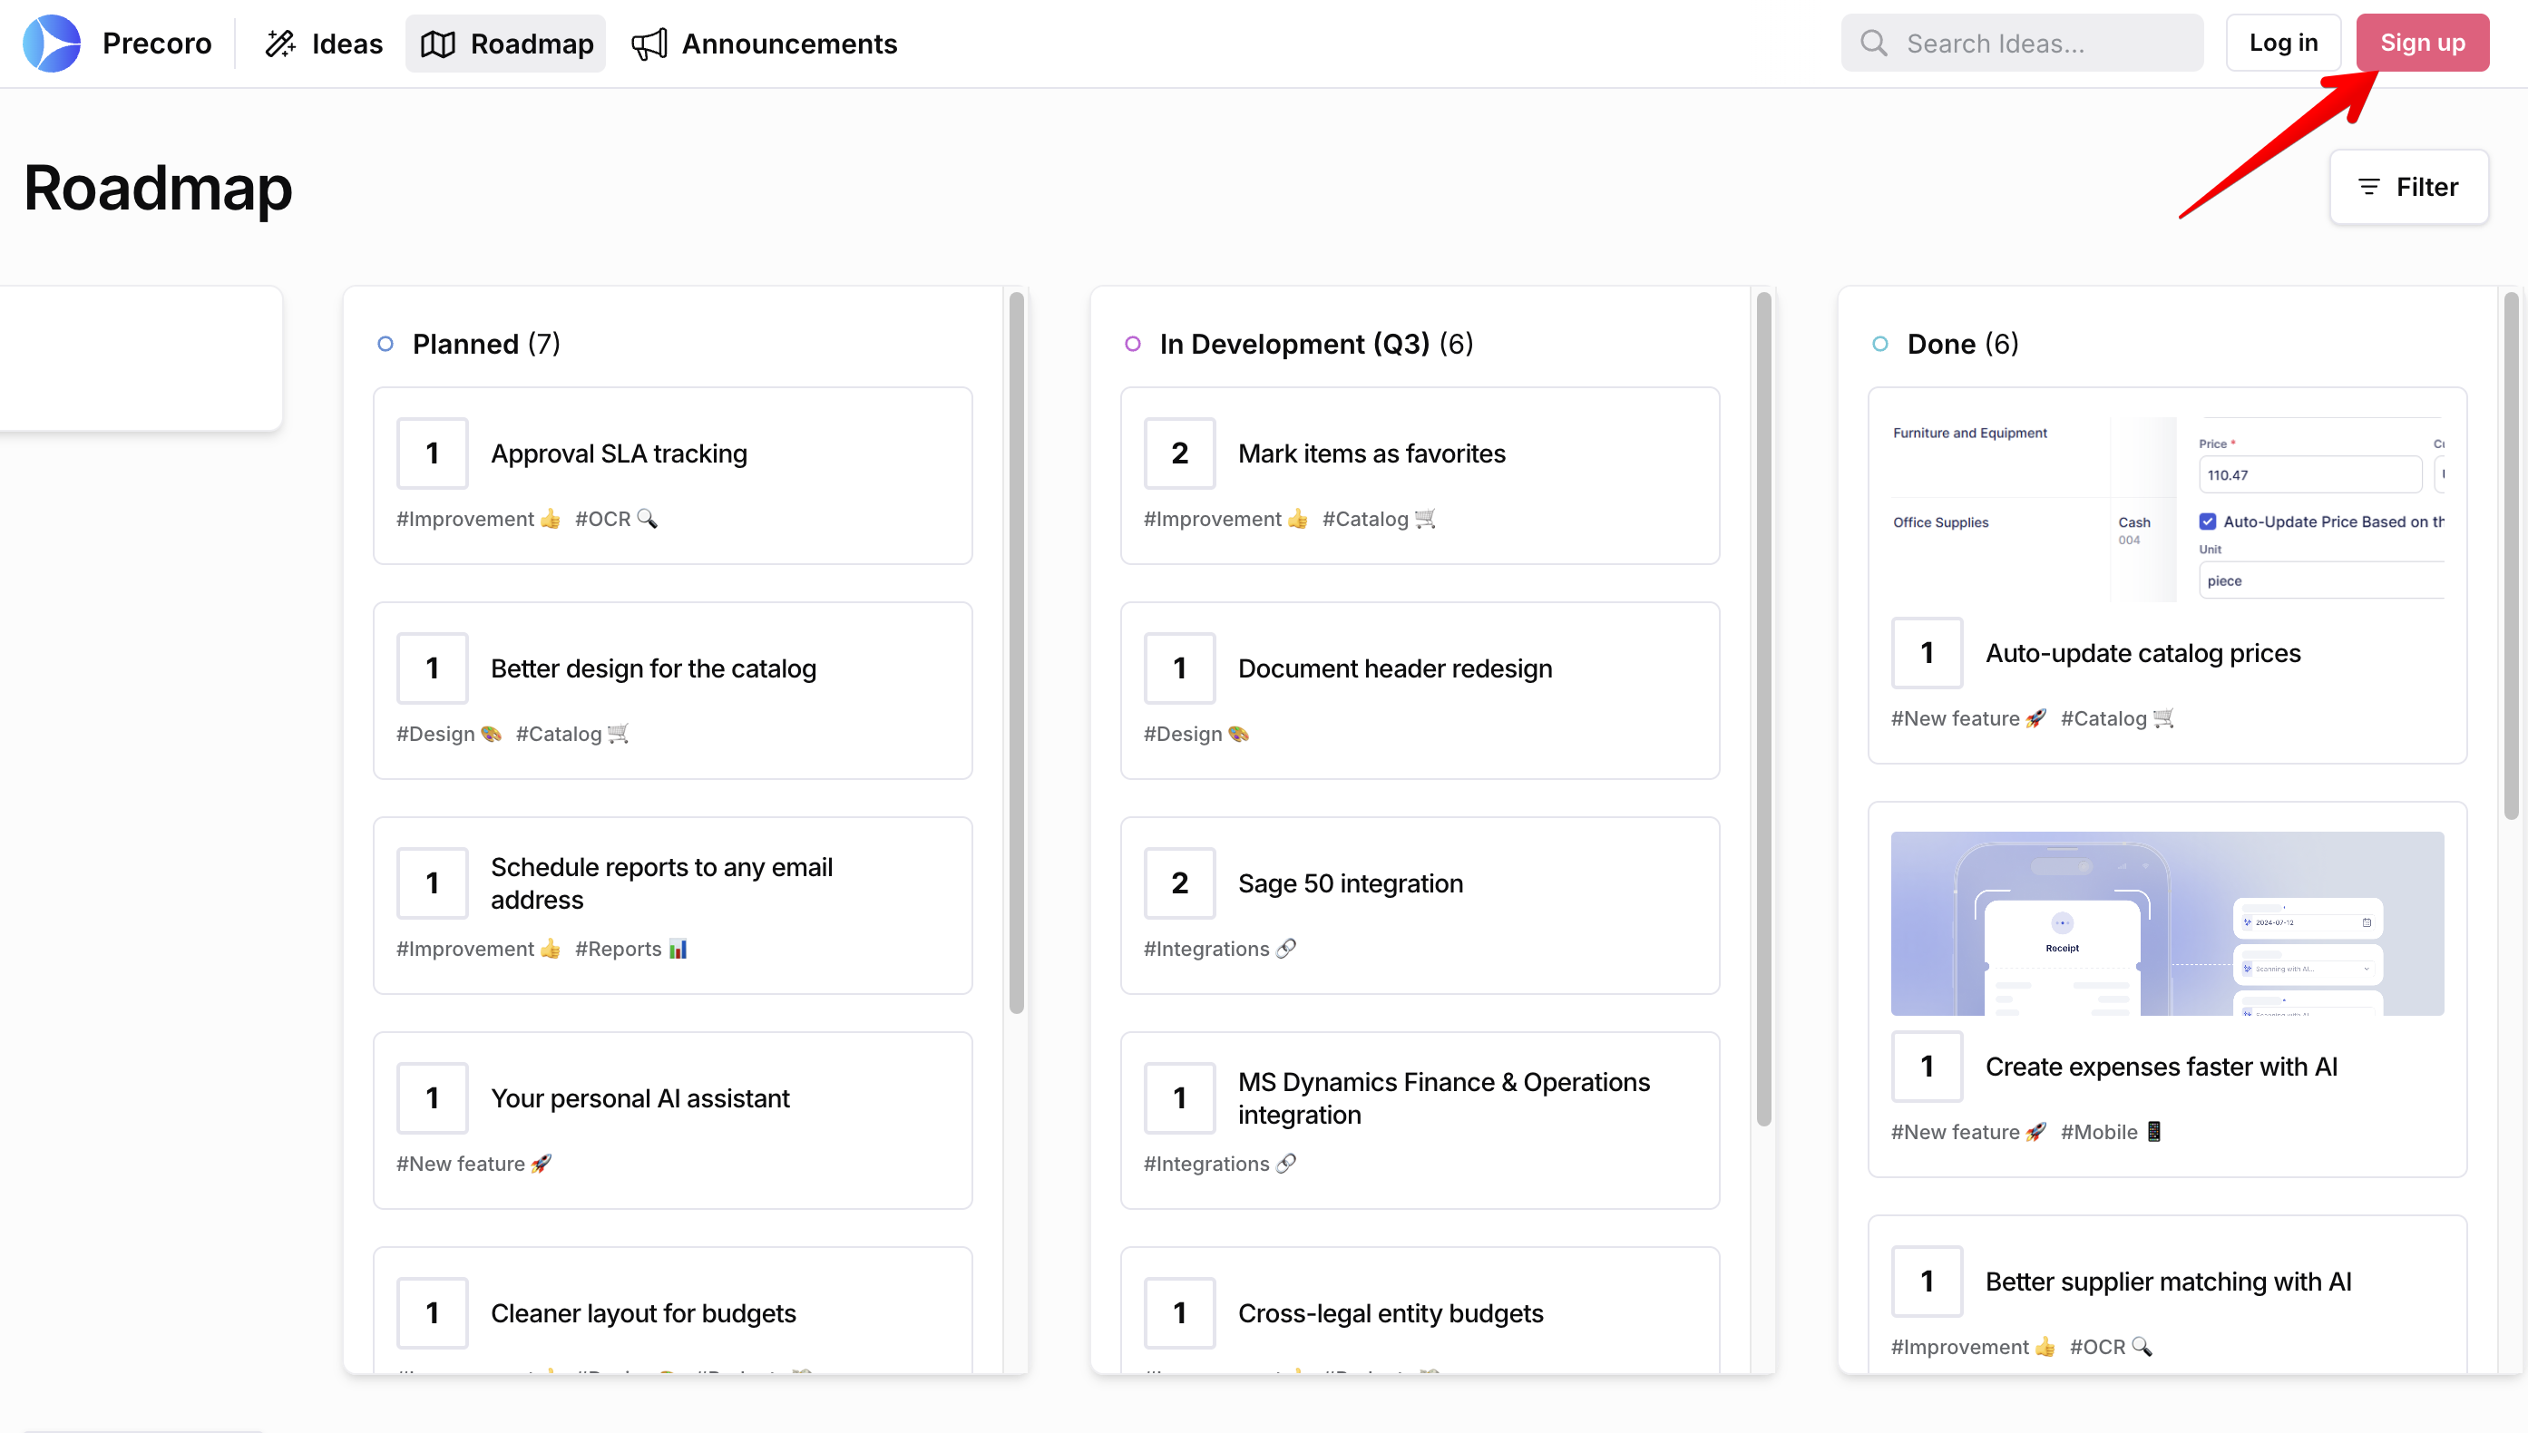Open the Announcements page
The height and width of the screenshot is (1433, 2528).
[764, 44]
